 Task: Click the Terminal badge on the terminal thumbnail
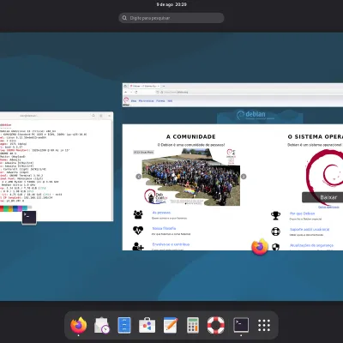pyautogui.click(x=29, y=218)
